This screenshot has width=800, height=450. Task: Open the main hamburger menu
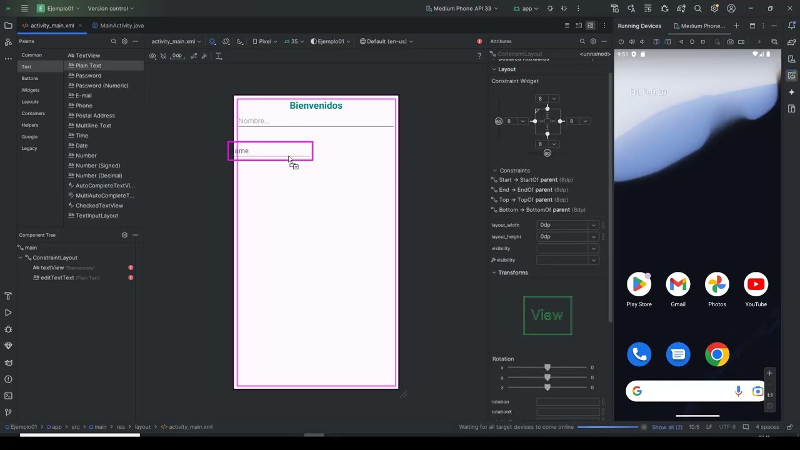coord(24,9)
